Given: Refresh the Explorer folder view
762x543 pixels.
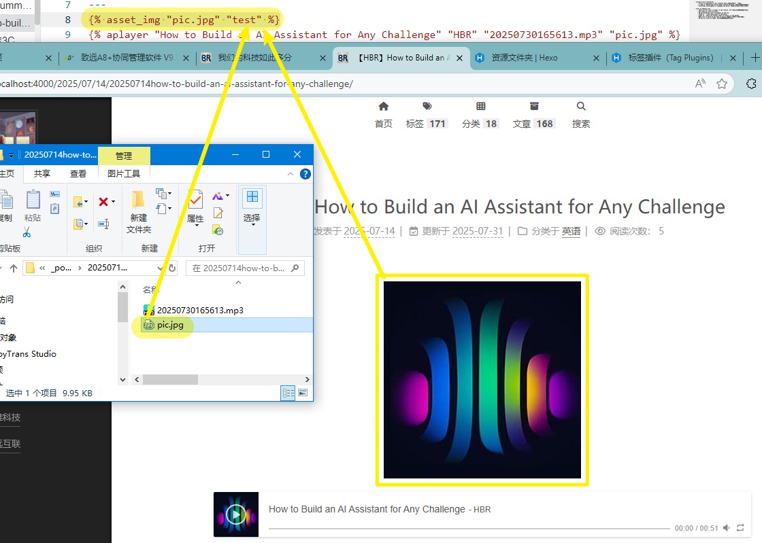Looking at the screenshot, I should click(x=172, y=268).
